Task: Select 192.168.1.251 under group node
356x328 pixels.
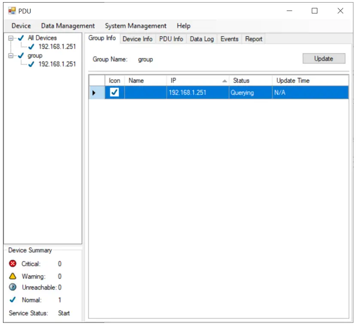Action: [57, 64]
